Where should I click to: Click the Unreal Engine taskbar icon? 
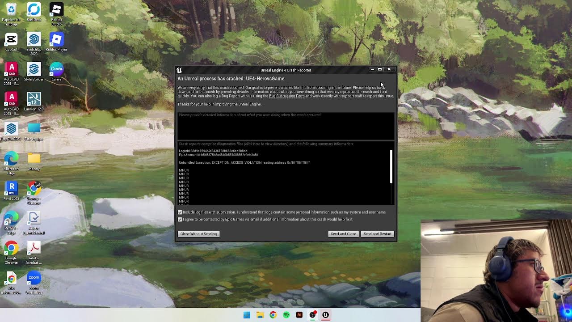point(325,315)
